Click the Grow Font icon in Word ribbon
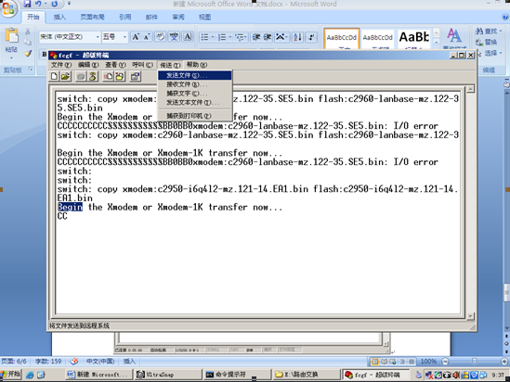The height and width of the screenshot is (382, 510). (136, 37)
